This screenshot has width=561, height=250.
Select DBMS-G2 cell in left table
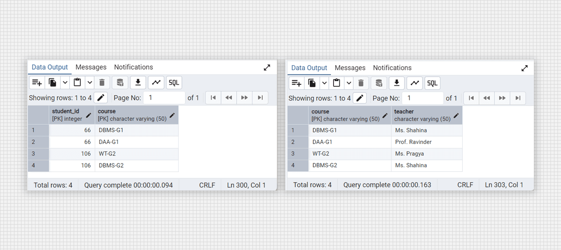coord(137,165)
